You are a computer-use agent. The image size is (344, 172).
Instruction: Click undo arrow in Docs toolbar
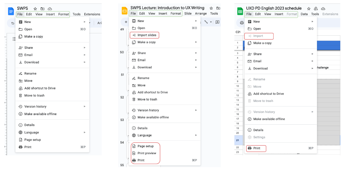[x=13, y=23]
